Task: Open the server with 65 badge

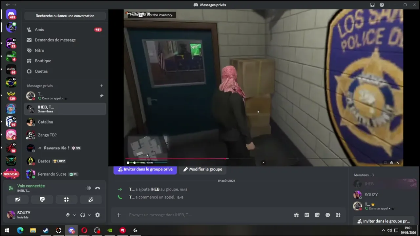Action: pyautogui.click(x=11, y=69)
